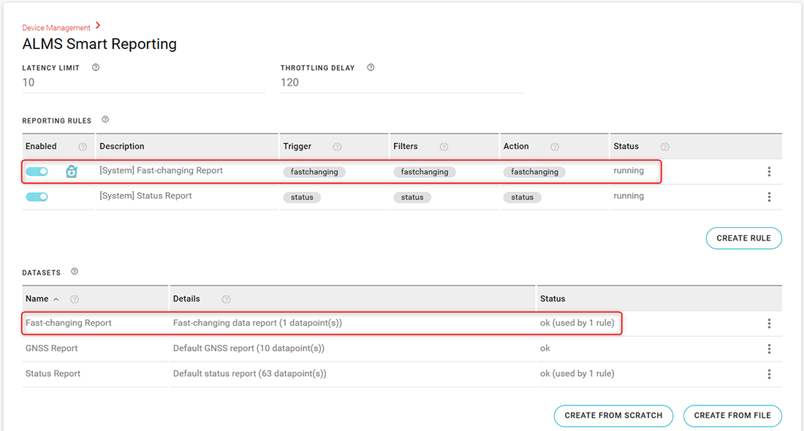Click the Create From File button
Image resolution: width=804 pixels, height=431 pixels.
click(732, 415)
